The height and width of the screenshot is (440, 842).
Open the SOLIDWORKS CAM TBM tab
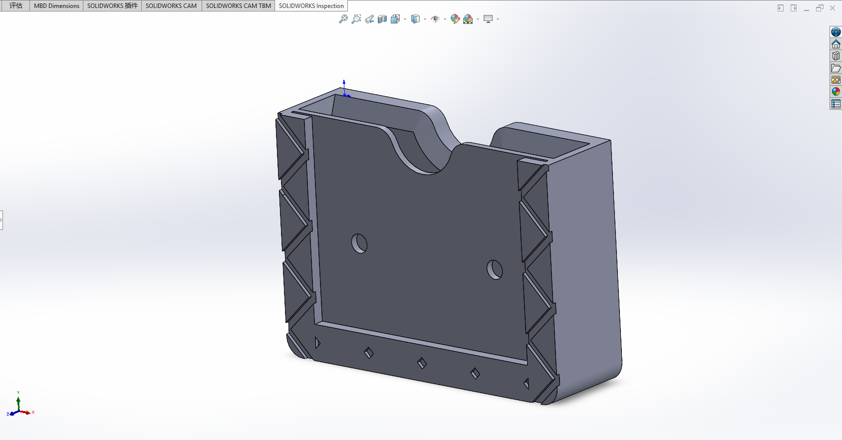(x=238, y=6)
